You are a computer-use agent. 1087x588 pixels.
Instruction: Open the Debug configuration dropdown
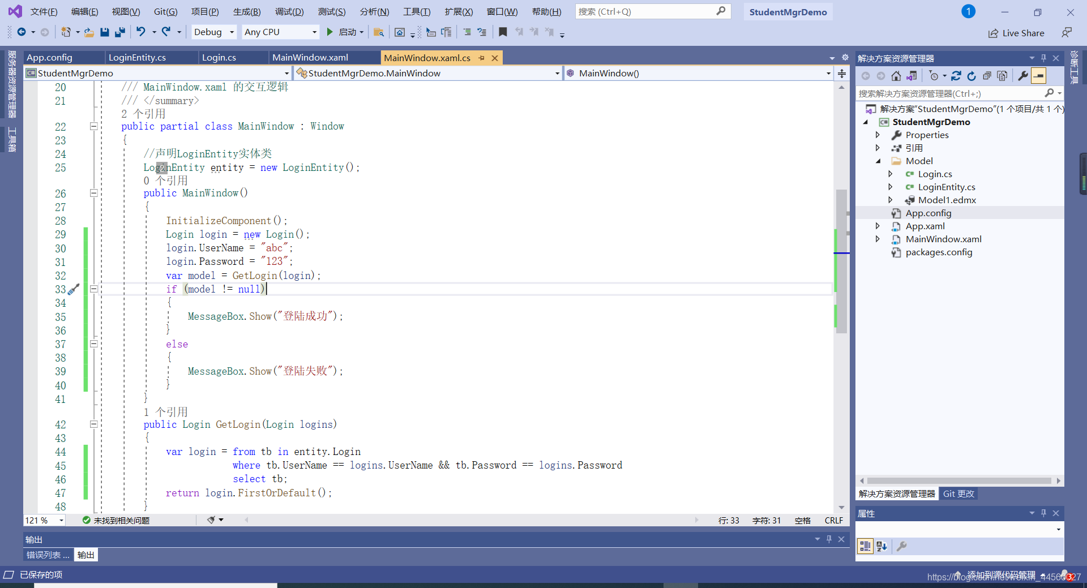click(213, 32)
